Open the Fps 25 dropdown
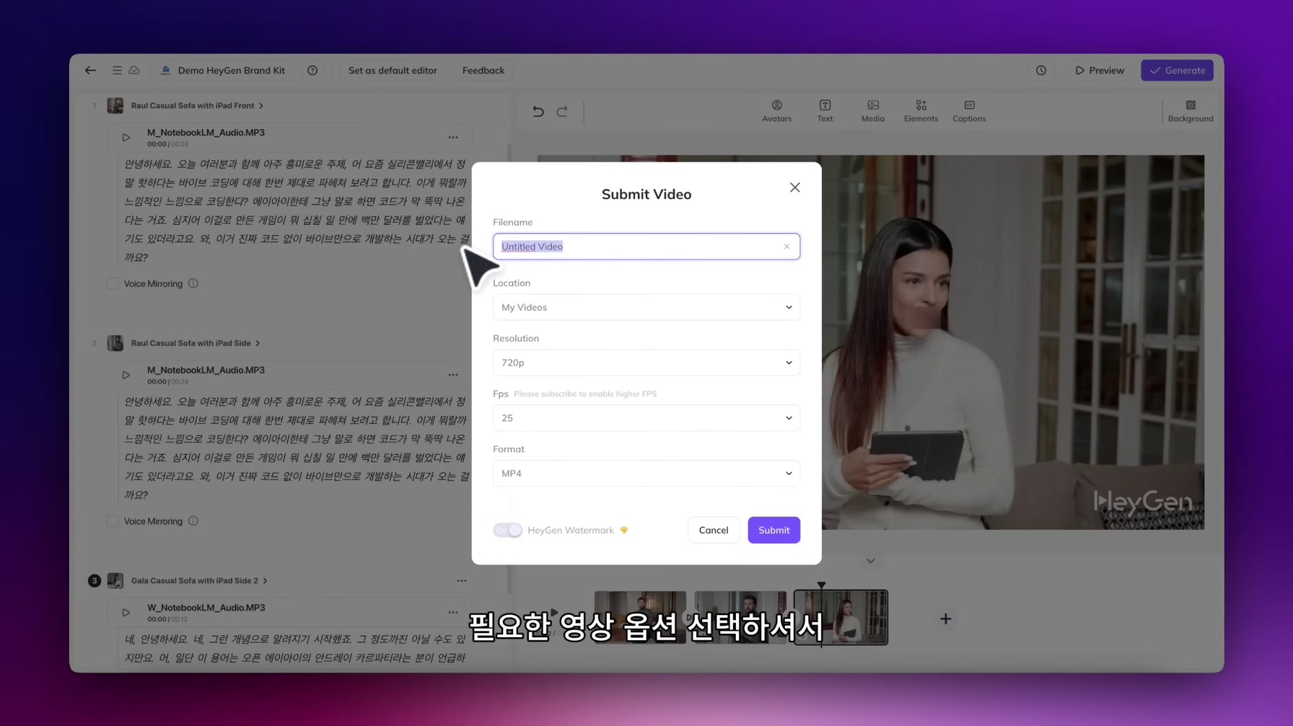The height and width of the screenshot is (726, 1293). coord(646,418)
